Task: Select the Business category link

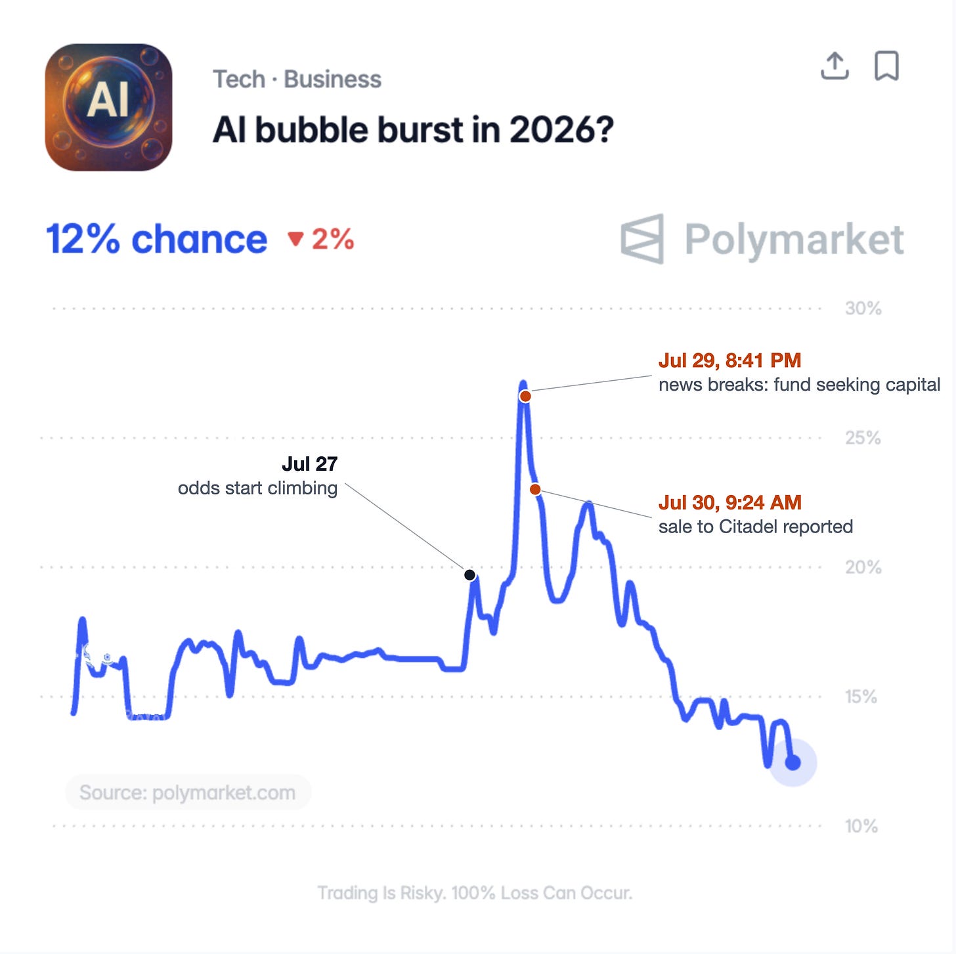Action: [332, 79]
